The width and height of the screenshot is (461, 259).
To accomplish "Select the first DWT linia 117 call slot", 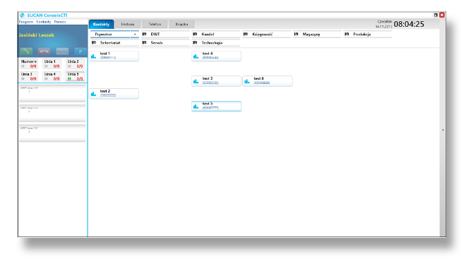I will (52, 93).
